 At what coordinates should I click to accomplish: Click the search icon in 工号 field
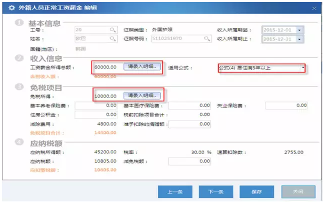pyautogui.click(x=113, y=30)
